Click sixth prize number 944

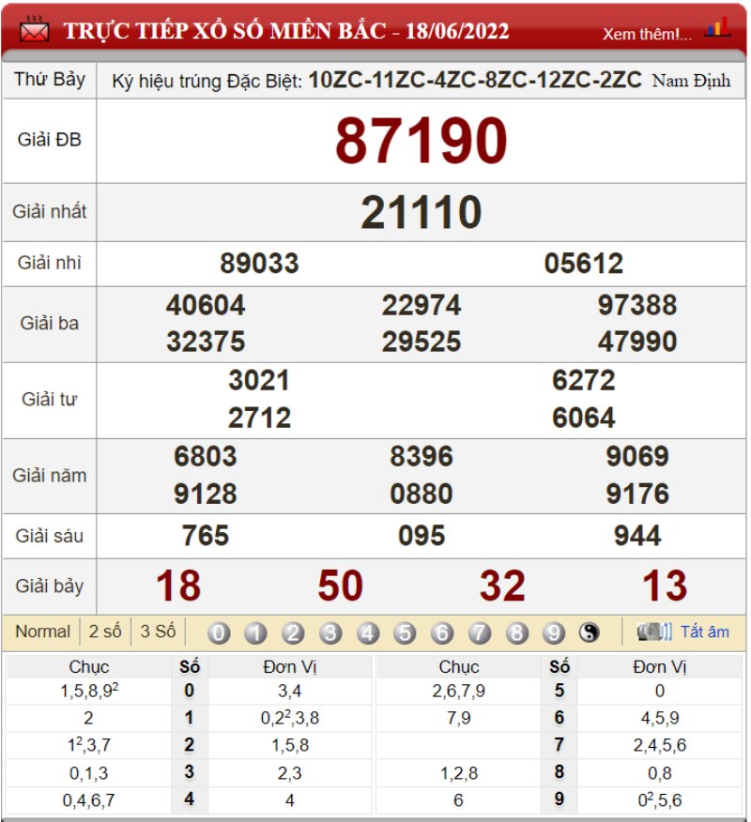coord(637,536)
